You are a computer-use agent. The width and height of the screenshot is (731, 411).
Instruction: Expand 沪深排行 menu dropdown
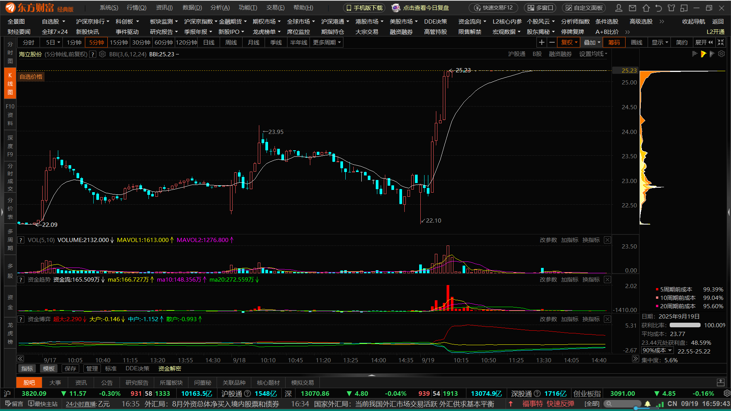point(93,22)
